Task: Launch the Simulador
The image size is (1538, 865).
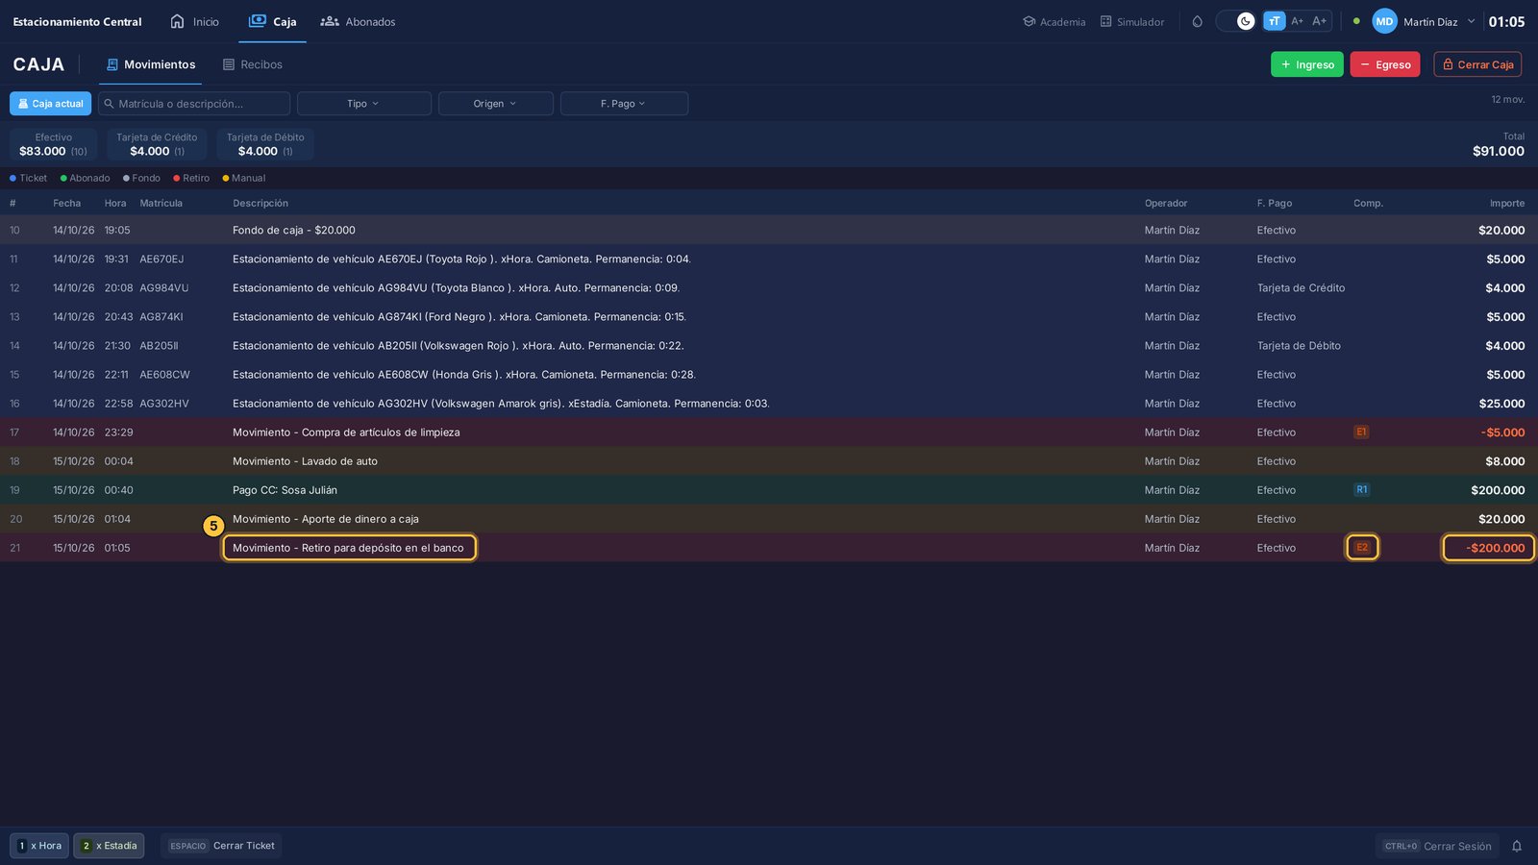Action: (x=1131, y=21)
